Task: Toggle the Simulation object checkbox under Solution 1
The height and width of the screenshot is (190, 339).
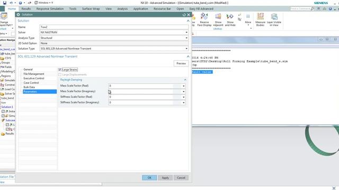Action: [3, 116]
